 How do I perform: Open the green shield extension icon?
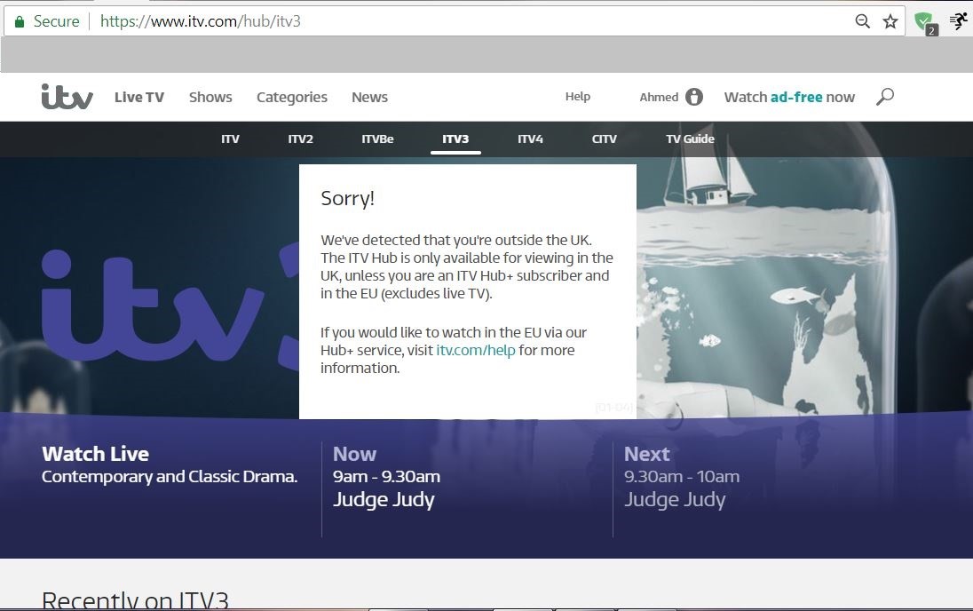point(926,23)
